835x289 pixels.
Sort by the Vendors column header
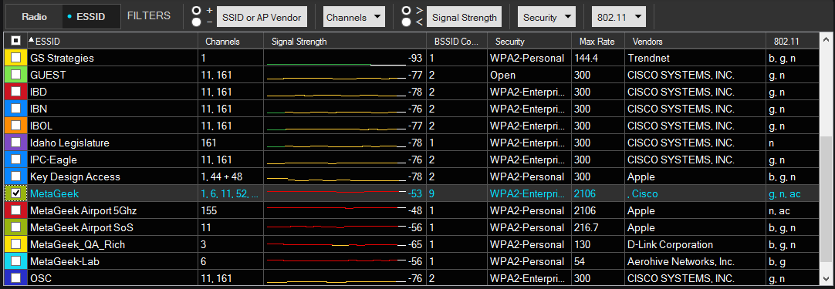[695, 41]
